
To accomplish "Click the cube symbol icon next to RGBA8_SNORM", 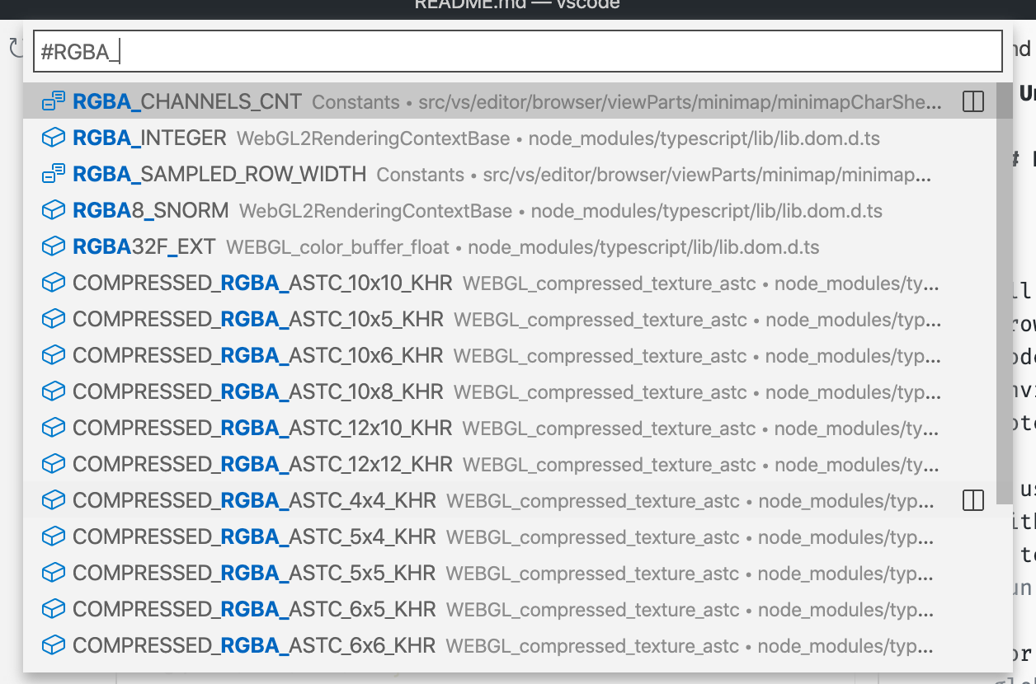I will click(x=52, y=210).
